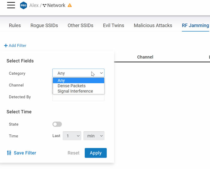Click the PRO hexagon badge icon
This screenshot has width=210, height=169.
23,5
